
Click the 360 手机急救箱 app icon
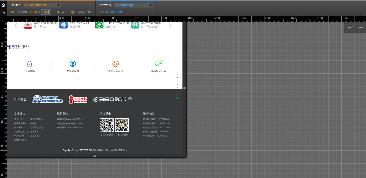coord(28,25)
